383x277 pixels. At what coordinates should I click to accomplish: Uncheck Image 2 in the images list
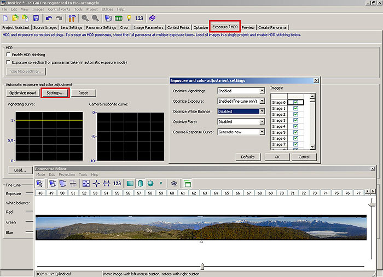(x=295, y=114)
